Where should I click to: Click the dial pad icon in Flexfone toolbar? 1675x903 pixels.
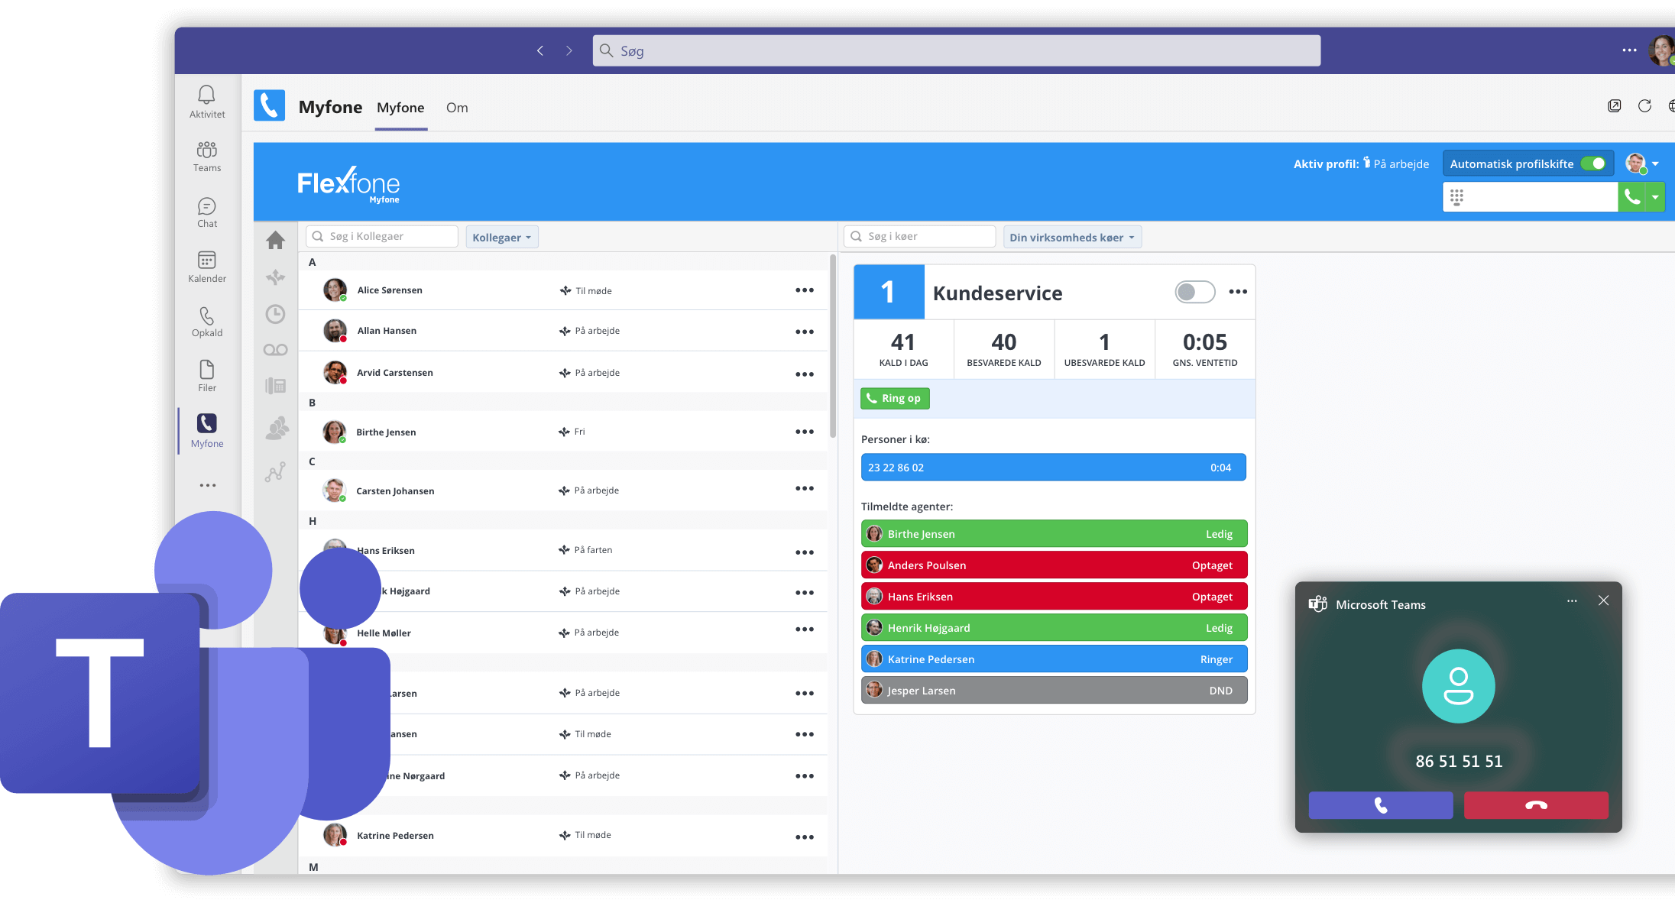tap(1458, 198)
